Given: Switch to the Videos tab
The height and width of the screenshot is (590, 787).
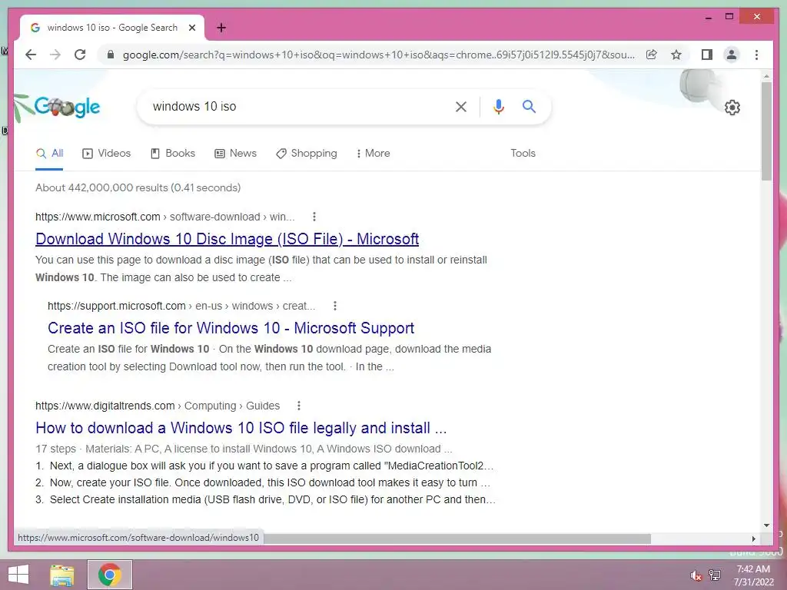Looking at the screenshot, I should coord(106,154).
